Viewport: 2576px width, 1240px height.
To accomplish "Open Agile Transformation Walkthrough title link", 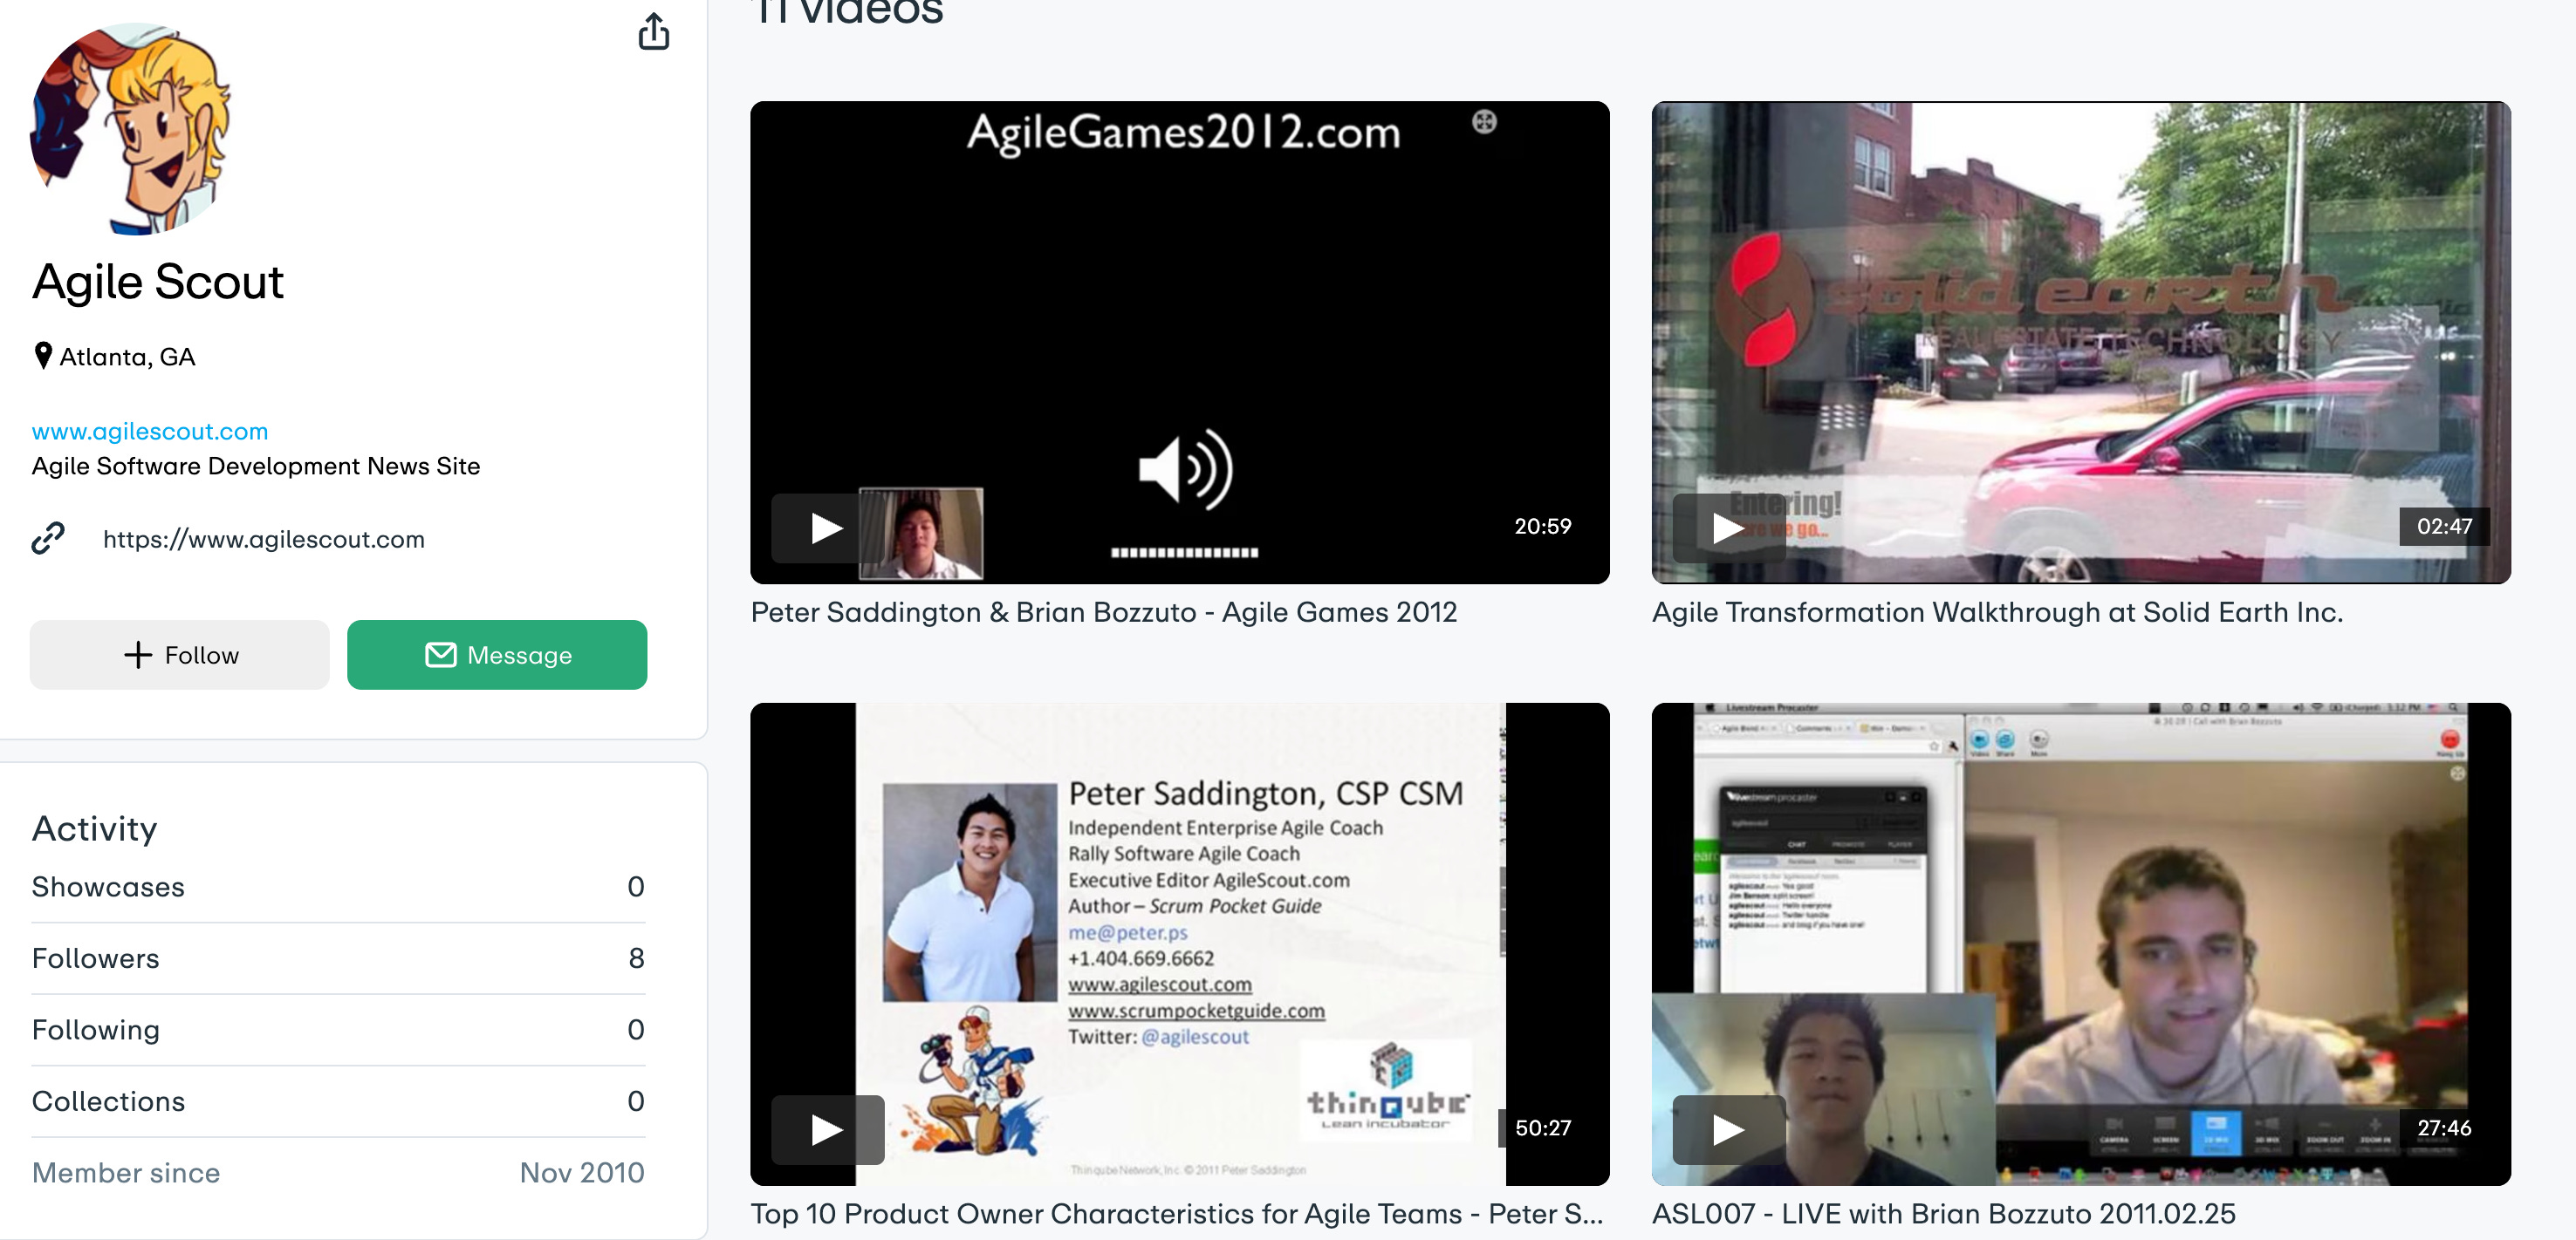I will pyautogui.click(x=1997, y=611).
